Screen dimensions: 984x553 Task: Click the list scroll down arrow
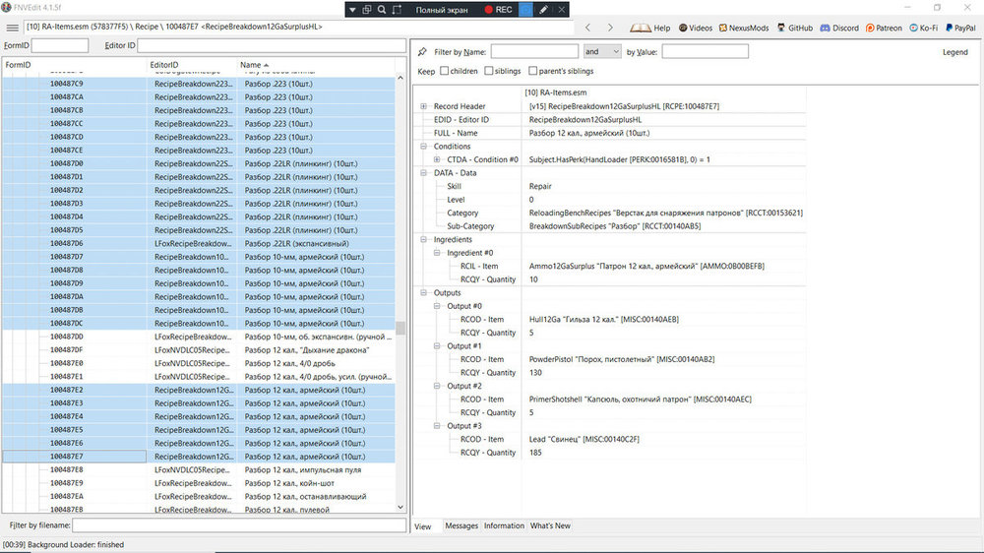pos(400,507)
